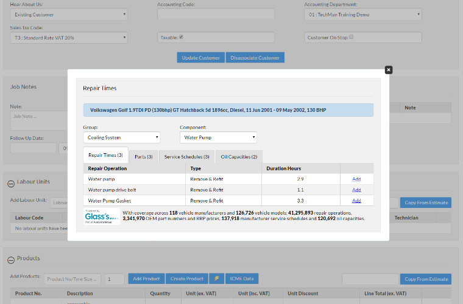This screenshot has width=463, height=304.
Task: Enable the Customer On Stop checkbox
Action: coord(351,37)
